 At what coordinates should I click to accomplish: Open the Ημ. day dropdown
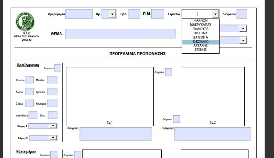[112, 14]
